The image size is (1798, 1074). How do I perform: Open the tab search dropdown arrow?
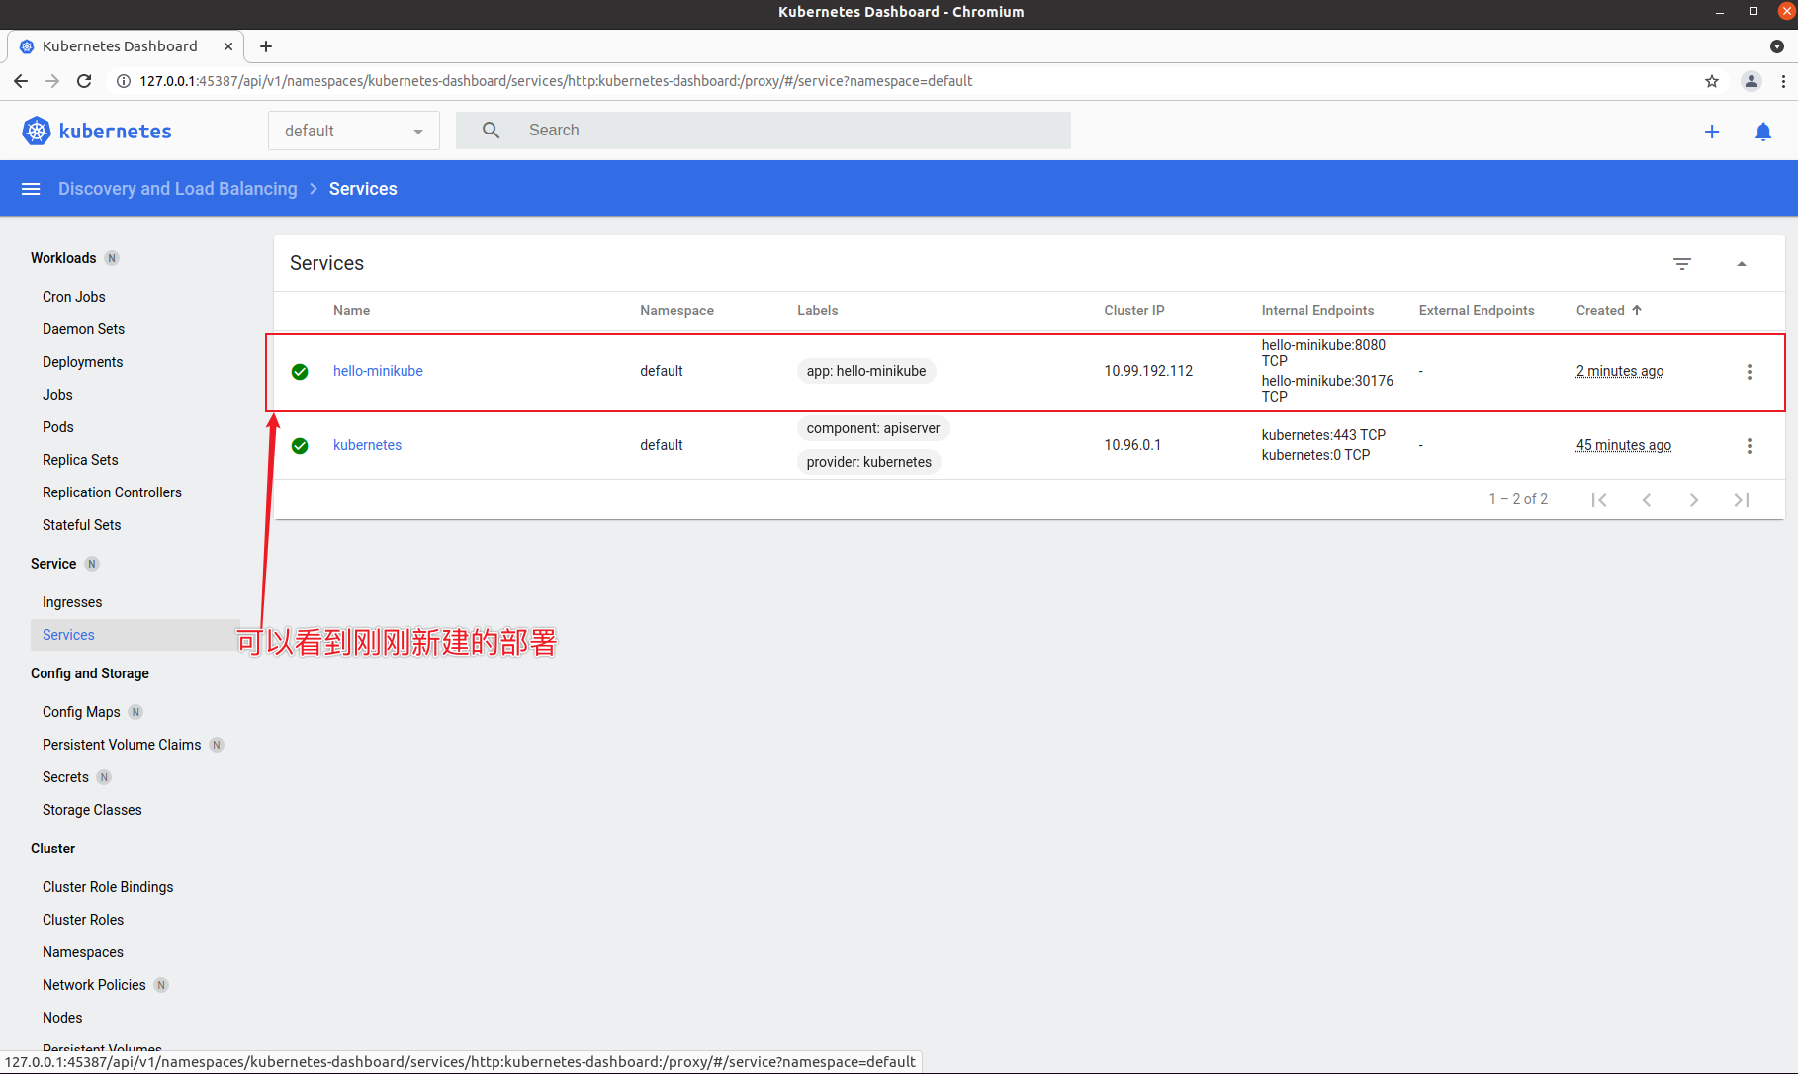click(1777, 46)
